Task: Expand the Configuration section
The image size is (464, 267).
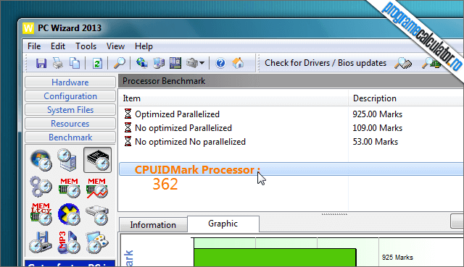Action: tap(70, 96)
